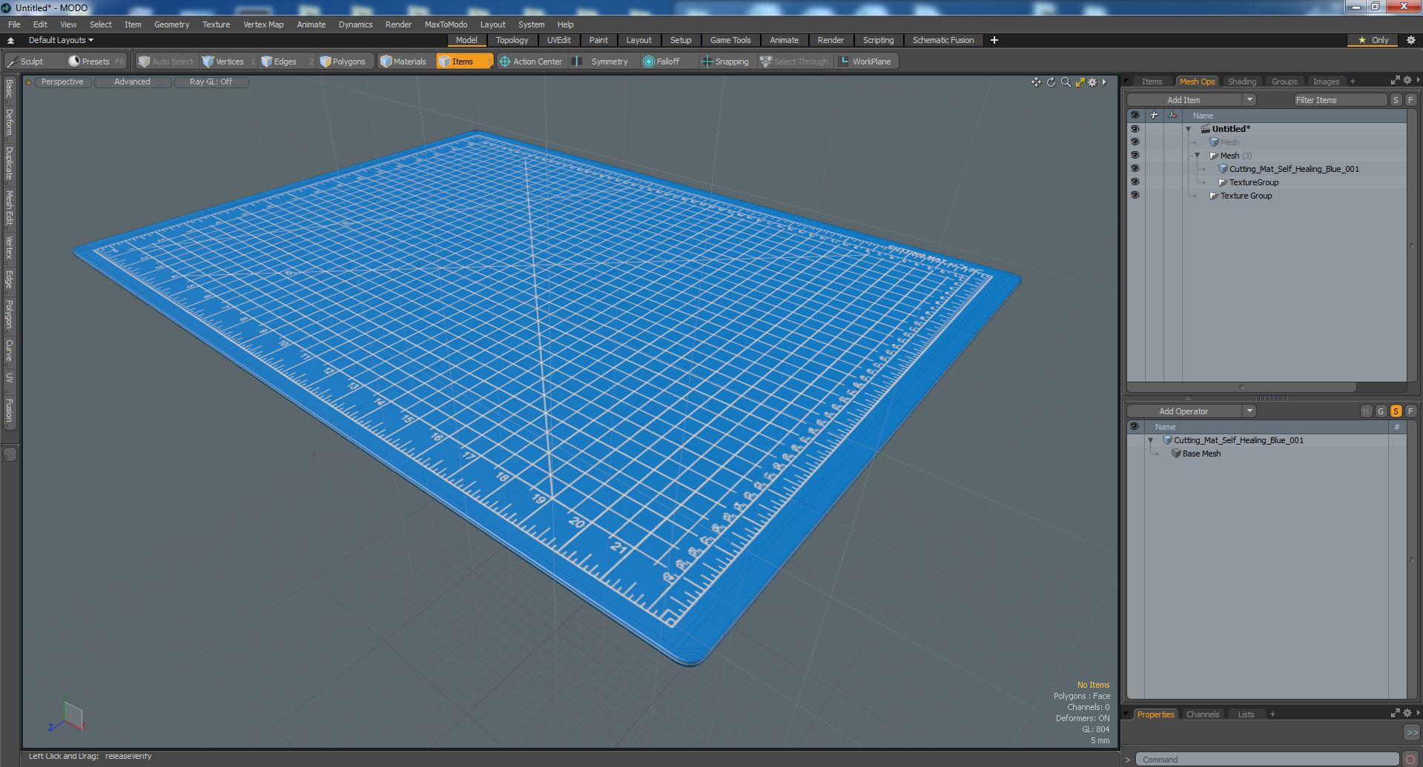Click the S button next to Filter Items
The height and width of the screenshot is (767, 1423).
coord(1396,100)
